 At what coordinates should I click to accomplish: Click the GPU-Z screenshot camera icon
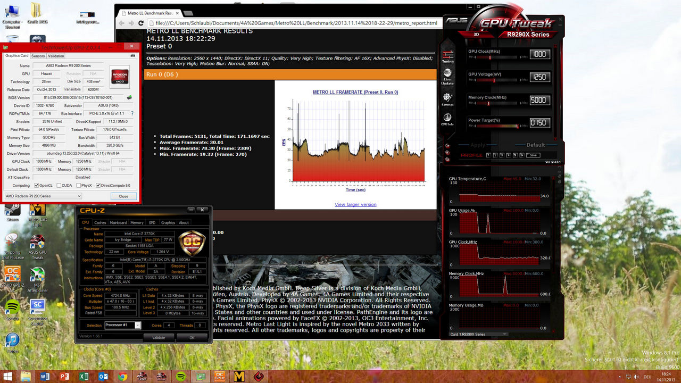[x=132, y=56]
